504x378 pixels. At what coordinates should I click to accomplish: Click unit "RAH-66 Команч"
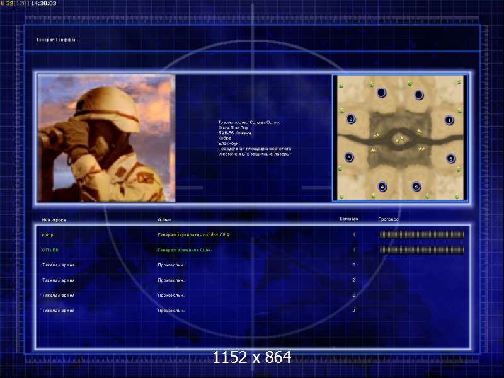pos(234,133)
